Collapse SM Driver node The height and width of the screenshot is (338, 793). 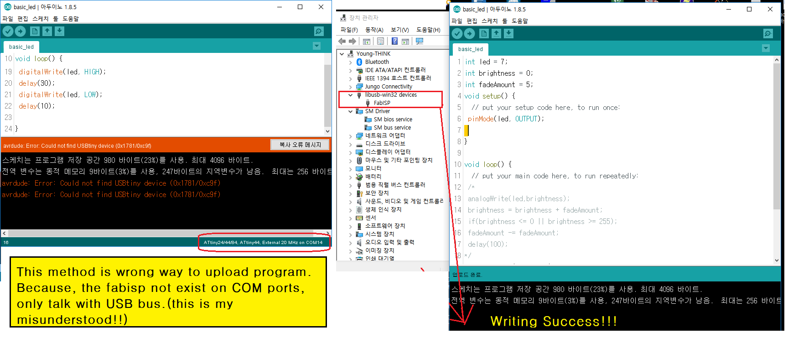point(350,111)
